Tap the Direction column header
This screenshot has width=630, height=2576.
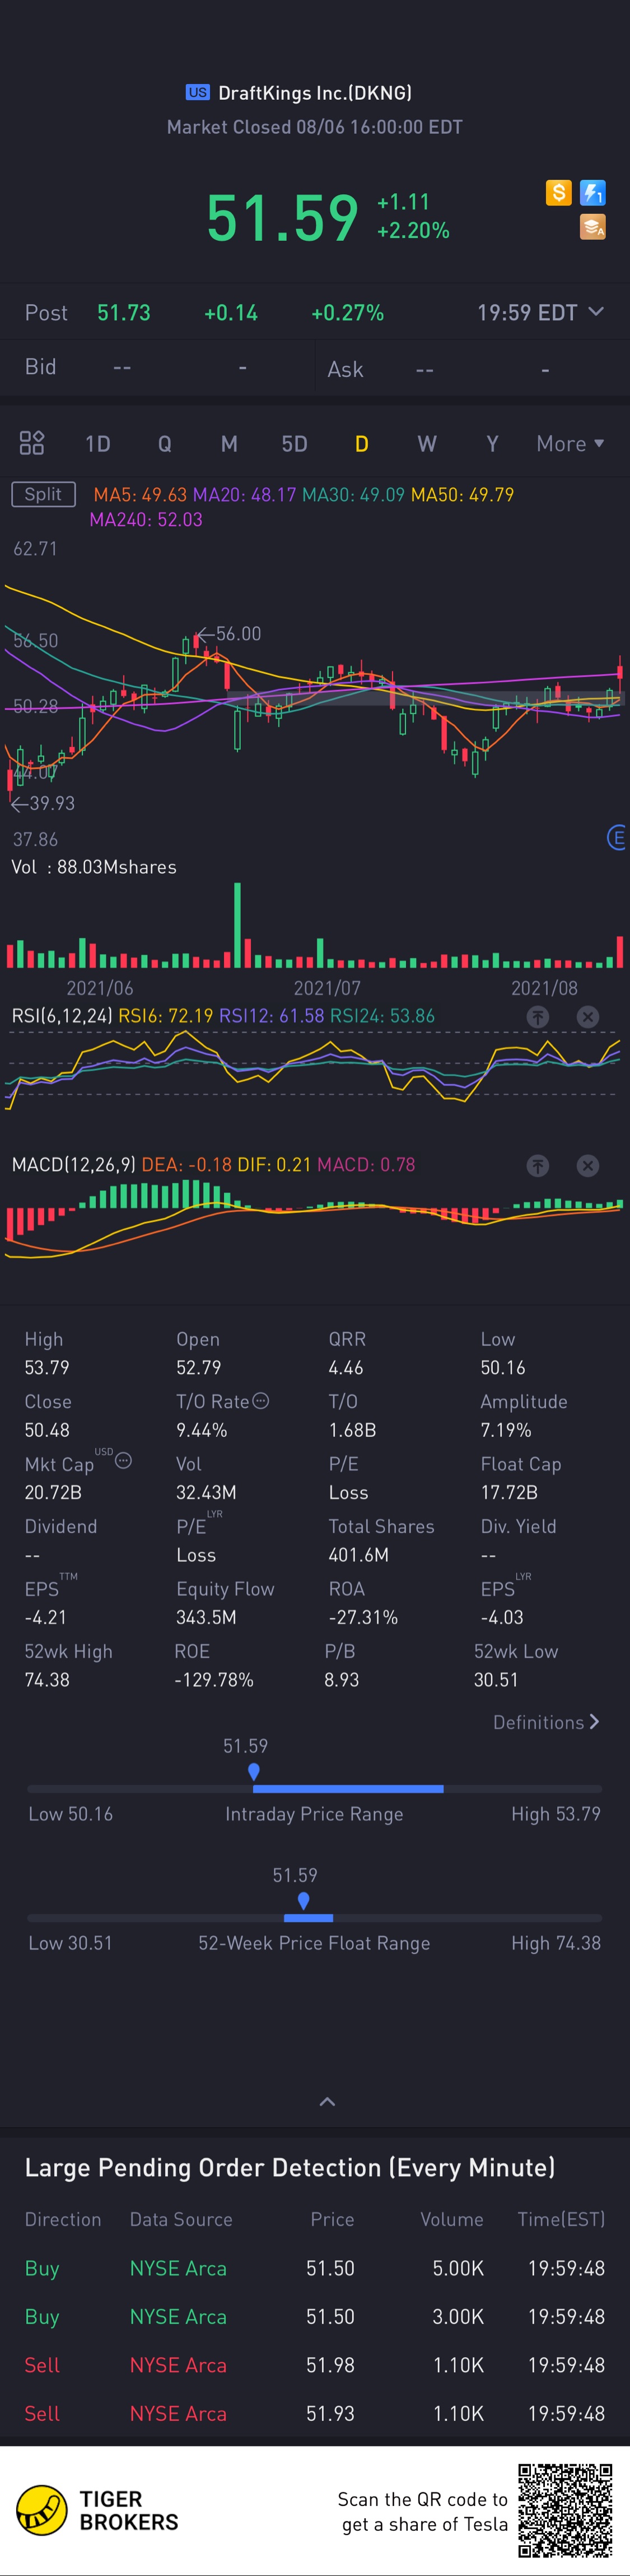63,2220
